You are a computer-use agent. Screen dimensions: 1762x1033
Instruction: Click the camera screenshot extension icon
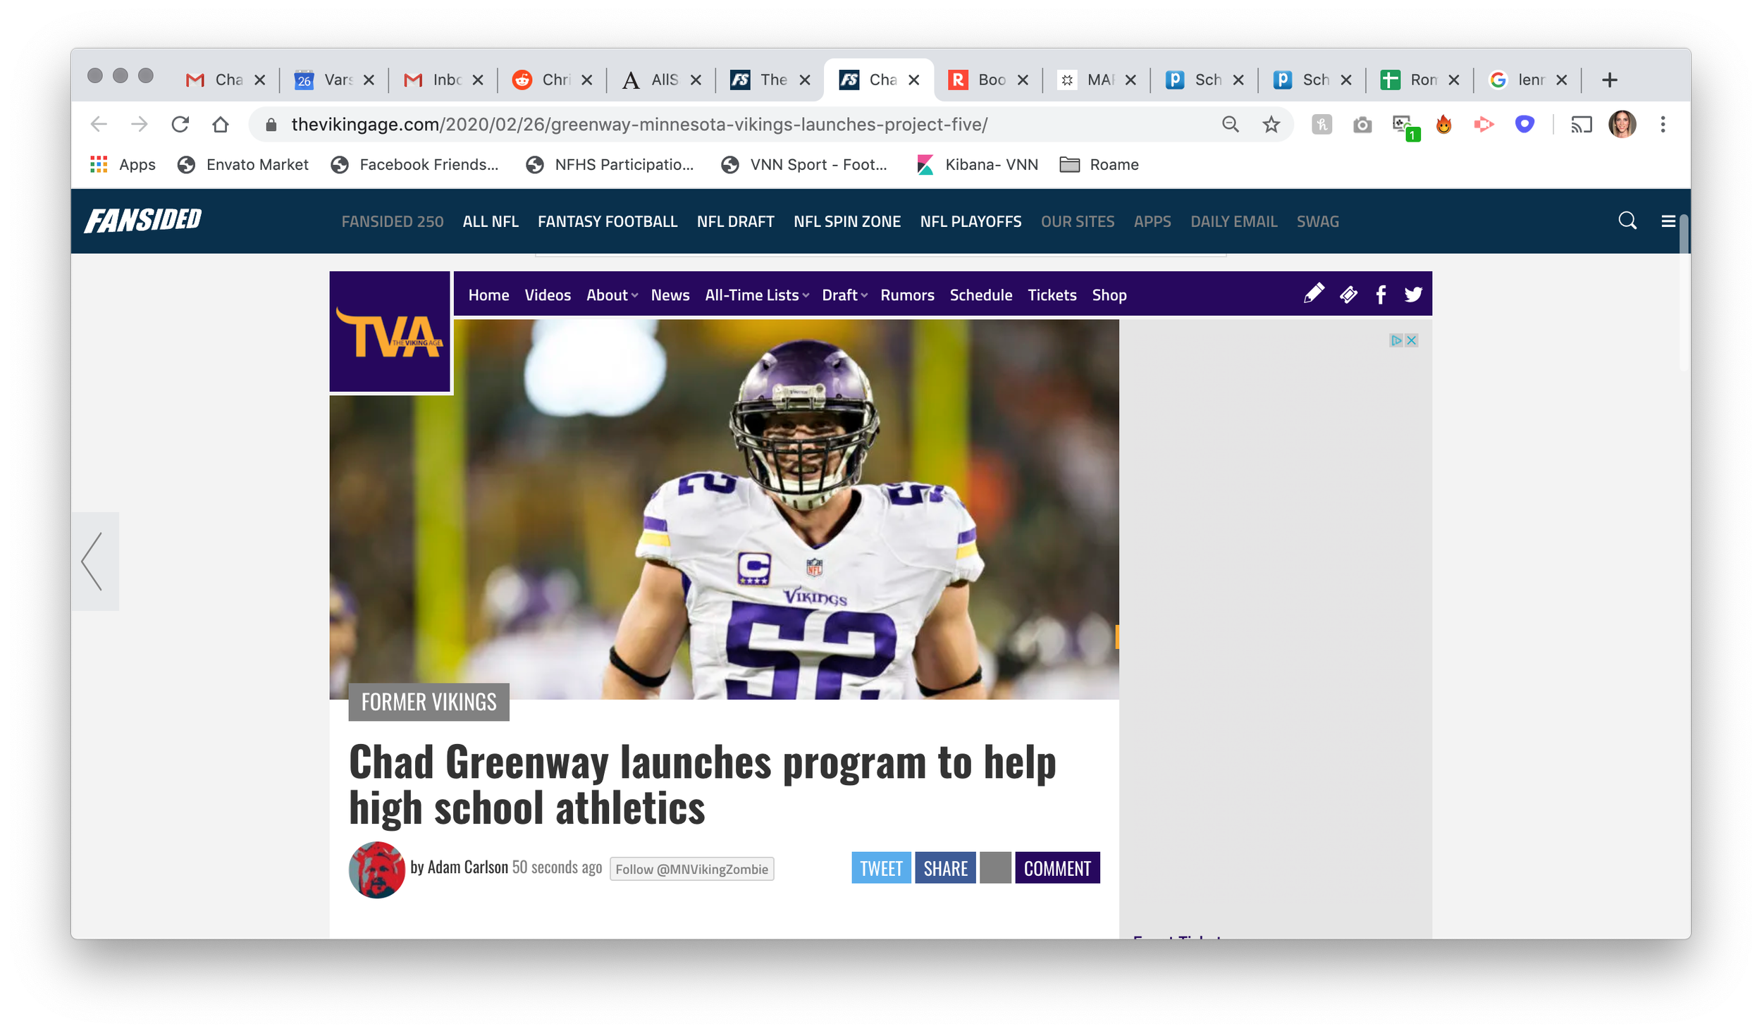tap(1362, 125)
